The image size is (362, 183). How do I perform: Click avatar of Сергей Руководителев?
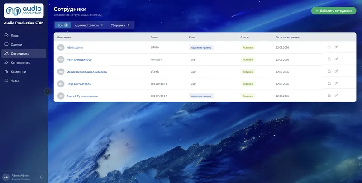click(x=61, y=96)
